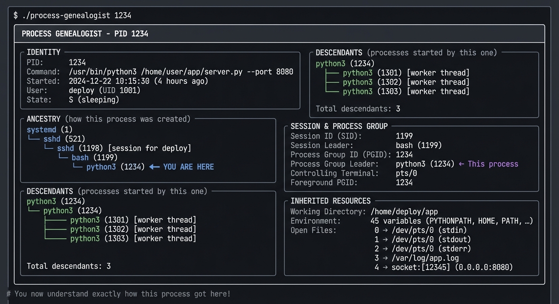
Task: Click the tree branch connector beside bash (1199)
Action: point(63,156)
